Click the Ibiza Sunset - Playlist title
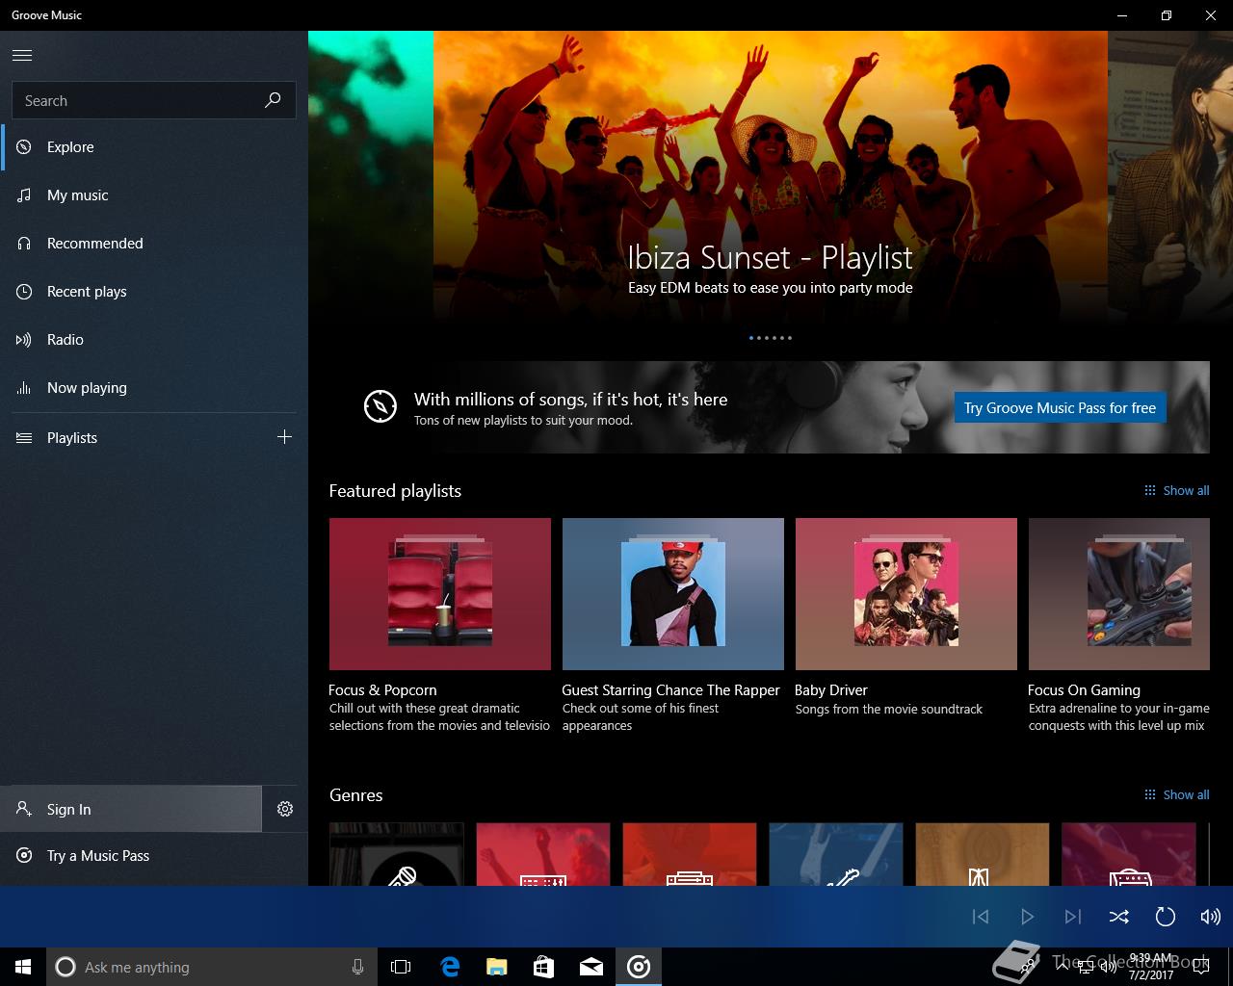The image size is (1233, 986). tap(770, 257)
